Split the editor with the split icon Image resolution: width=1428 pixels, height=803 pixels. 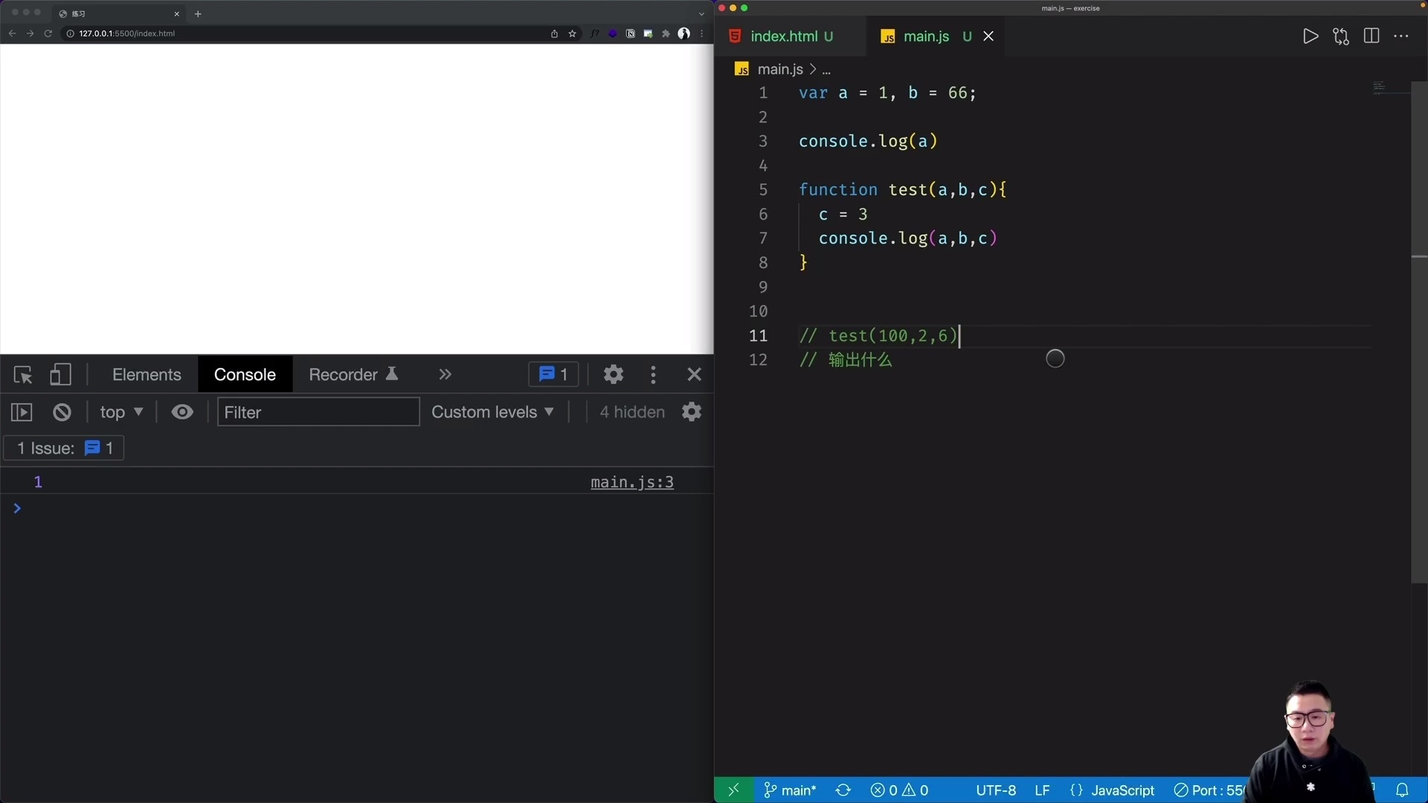1371,35
